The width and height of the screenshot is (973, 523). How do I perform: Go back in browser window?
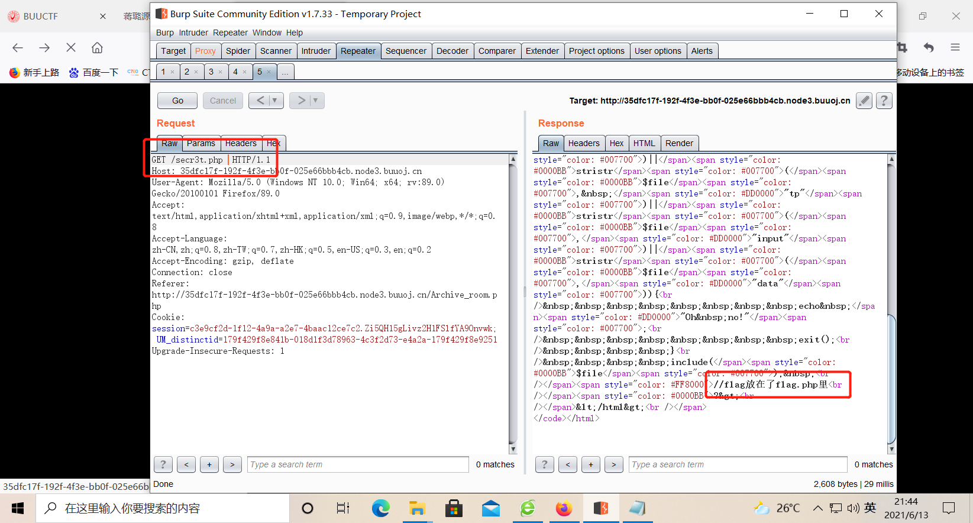18,48
